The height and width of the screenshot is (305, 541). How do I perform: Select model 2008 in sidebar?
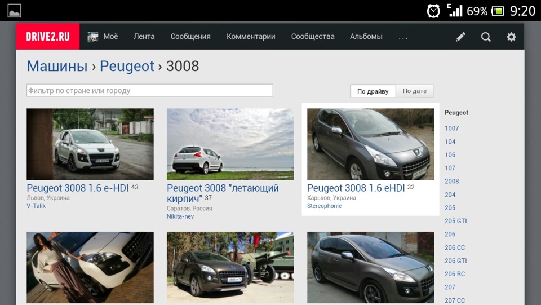451,181
